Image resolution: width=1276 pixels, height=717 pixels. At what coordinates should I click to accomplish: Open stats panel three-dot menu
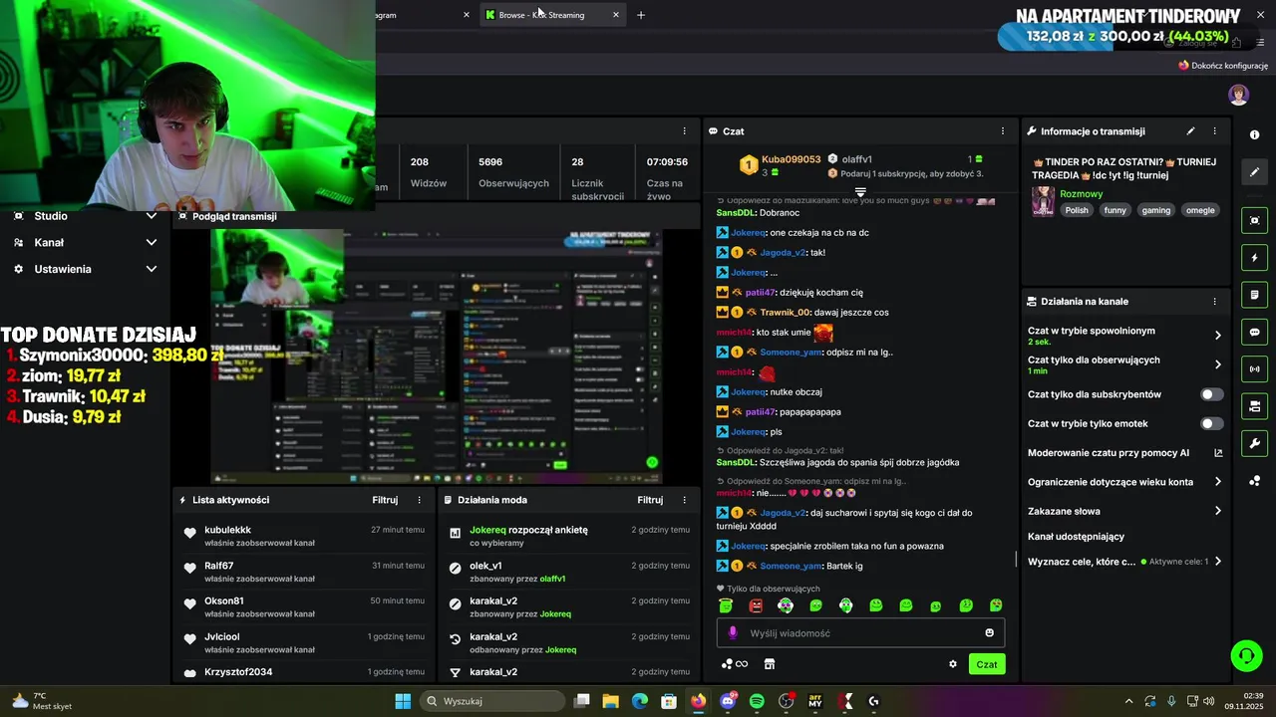point(684,130)
